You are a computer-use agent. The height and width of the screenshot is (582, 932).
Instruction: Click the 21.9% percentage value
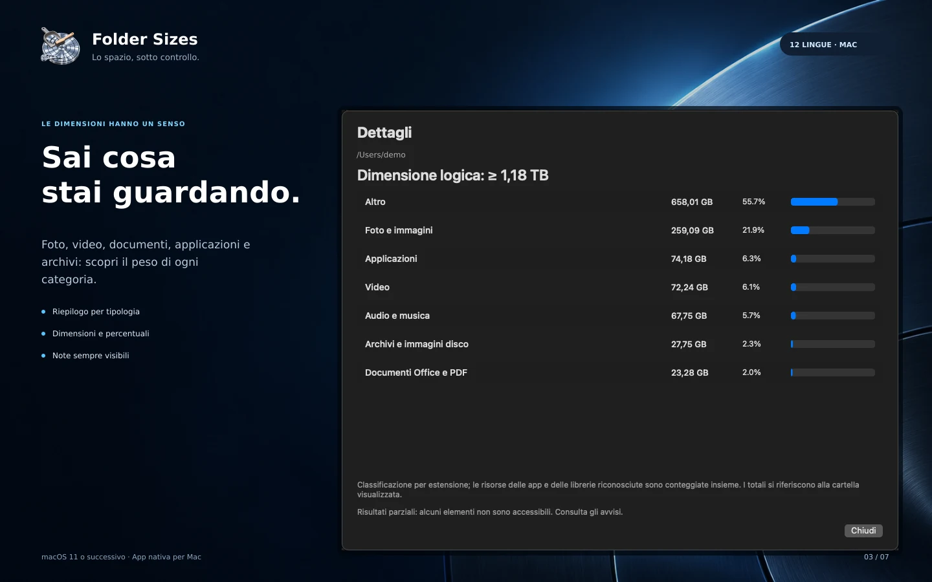tap(753, 230)
